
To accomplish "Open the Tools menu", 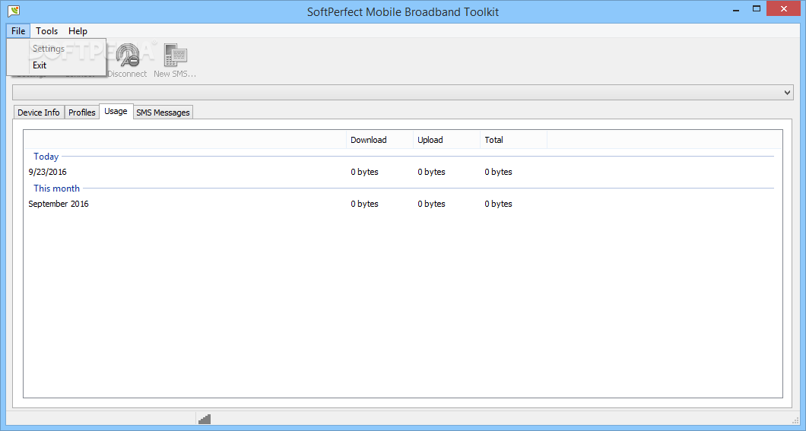I will [47, 31].
